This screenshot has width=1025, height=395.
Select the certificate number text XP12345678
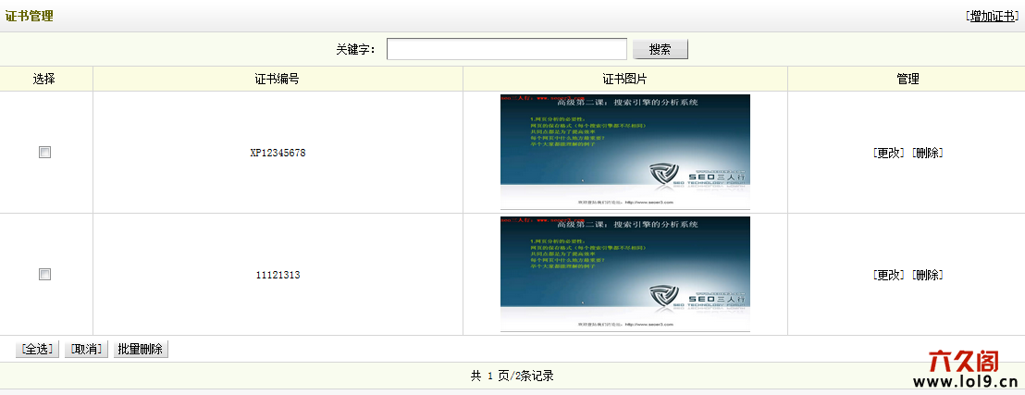(x=278, y=153)
